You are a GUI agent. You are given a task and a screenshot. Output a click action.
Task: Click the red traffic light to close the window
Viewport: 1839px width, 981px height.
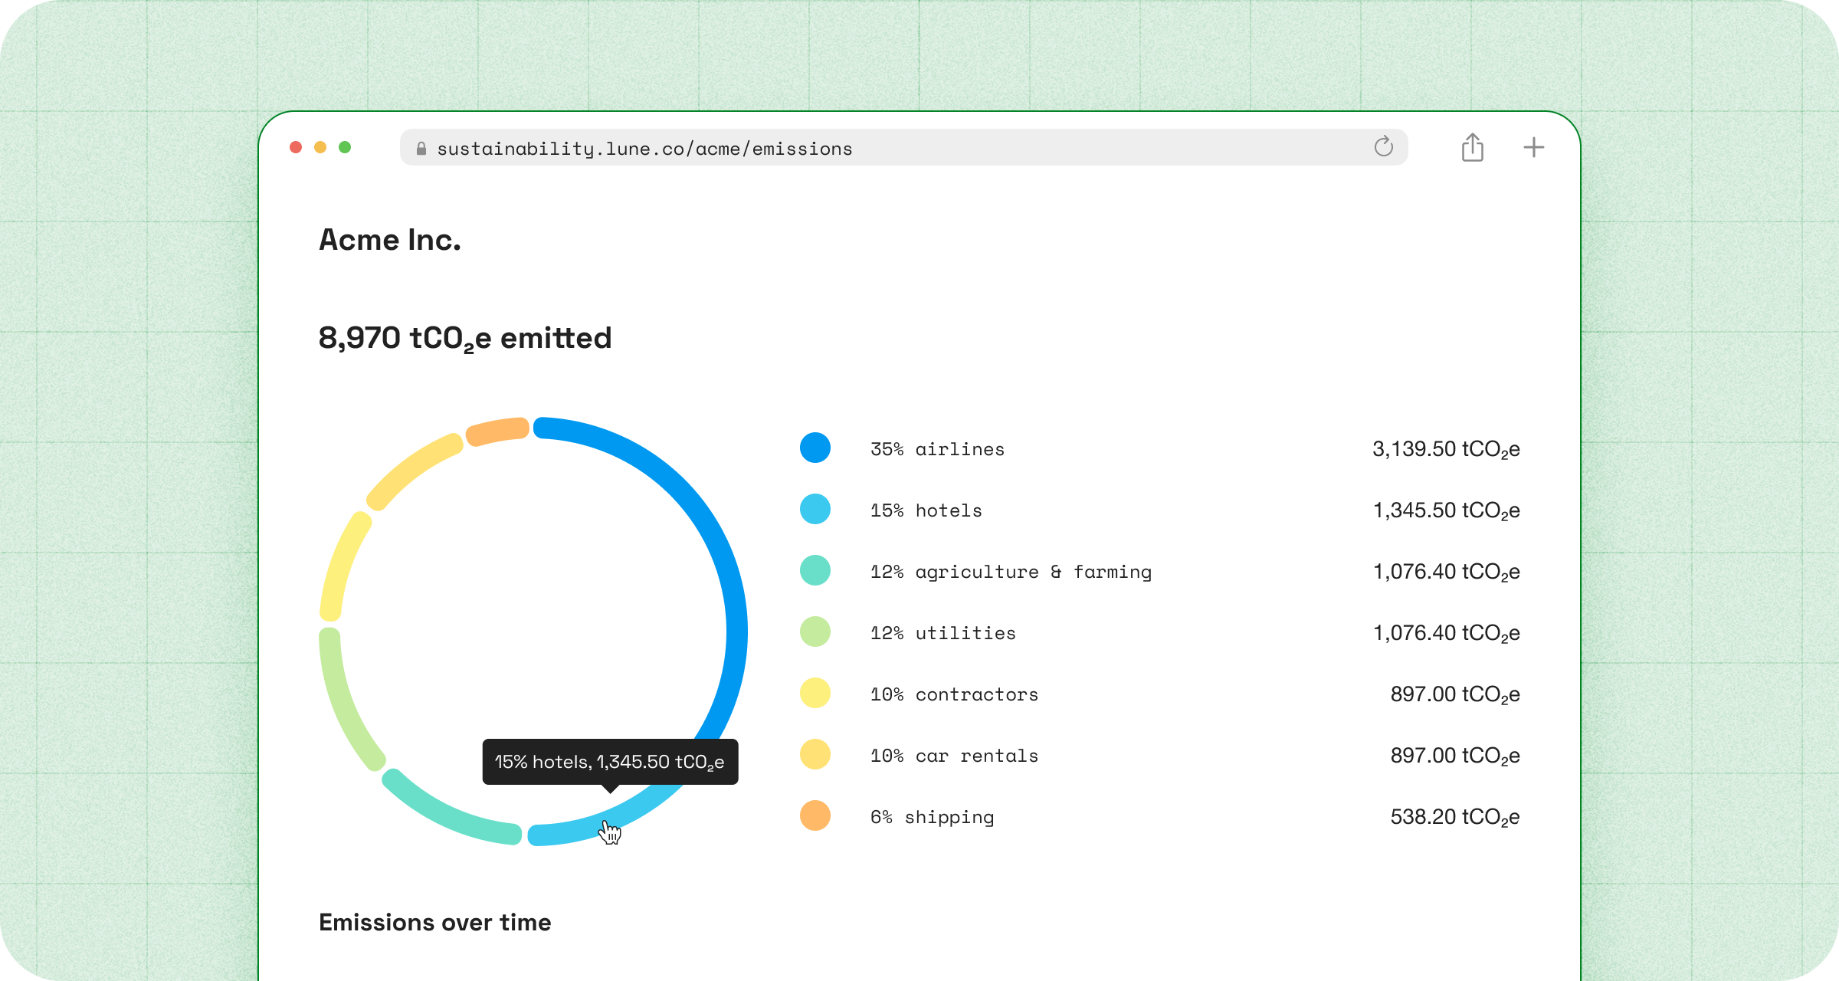point(297,146)
